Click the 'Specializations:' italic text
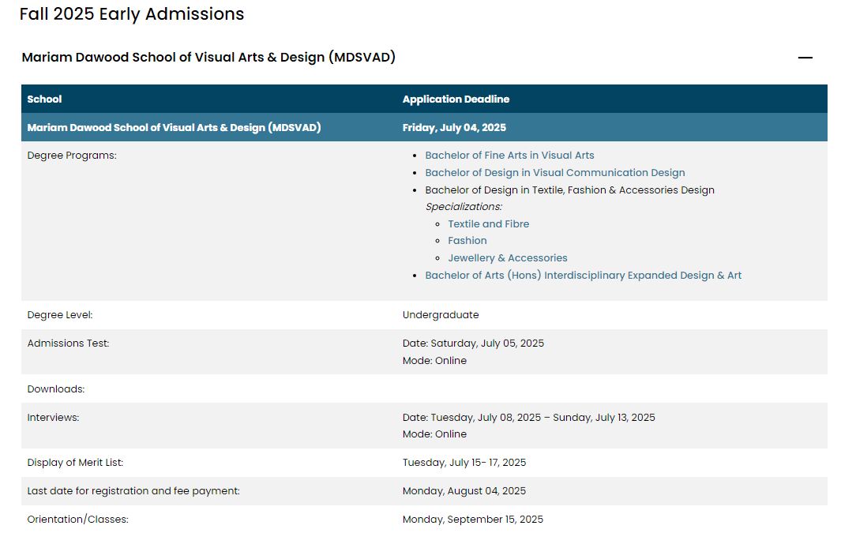Image resolution: width=856 pixels, height=548 pixels. click(x=464, y=207)
